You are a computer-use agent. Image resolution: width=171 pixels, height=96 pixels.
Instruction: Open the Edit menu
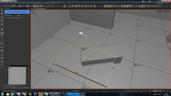tap(7, 3)
